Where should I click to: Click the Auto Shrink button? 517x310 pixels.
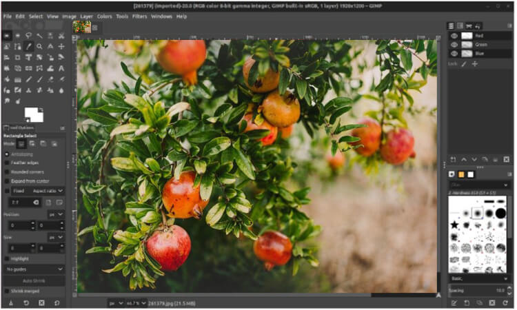(x=34, y=281)
